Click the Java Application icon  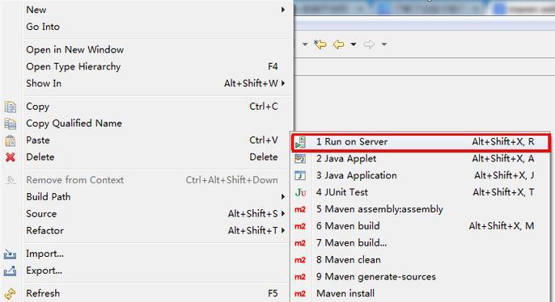(300, 175)
